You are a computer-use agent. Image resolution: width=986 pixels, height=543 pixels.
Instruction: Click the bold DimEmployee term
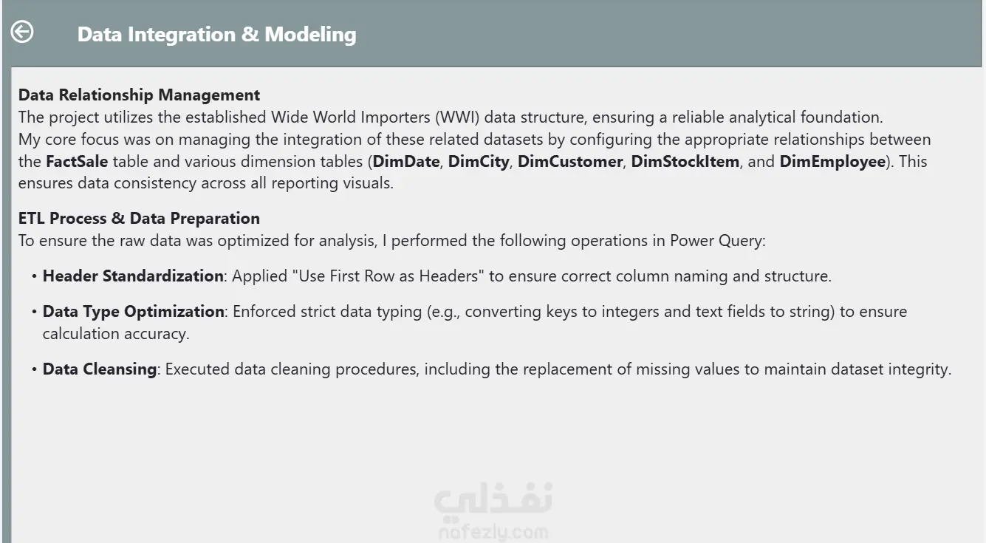click(x=832, y=161)
